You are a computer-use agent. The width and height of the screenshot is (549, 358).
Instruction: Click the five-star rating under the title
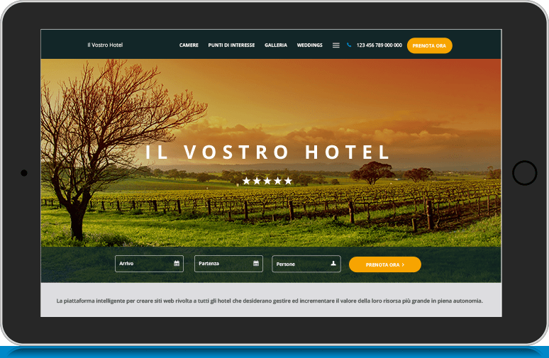point(267,181)
